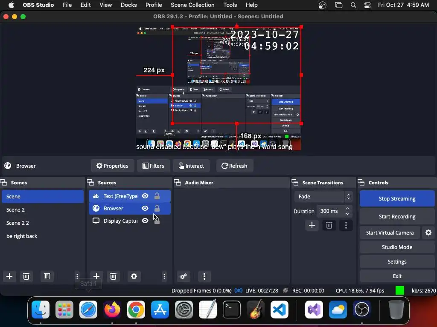This screenshot has width=437, height=327.
Task: Open GarageBand from the Dock
Action: (x=256, y=310)
